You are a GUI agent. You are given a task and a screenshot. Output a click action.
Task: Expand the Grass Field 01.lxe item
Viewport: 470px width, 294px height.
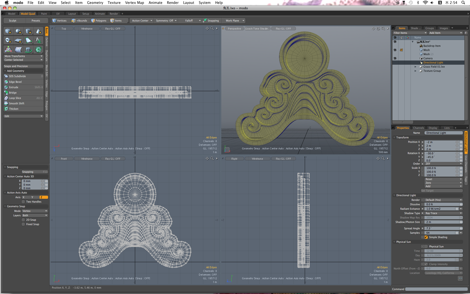pos(416,67)
